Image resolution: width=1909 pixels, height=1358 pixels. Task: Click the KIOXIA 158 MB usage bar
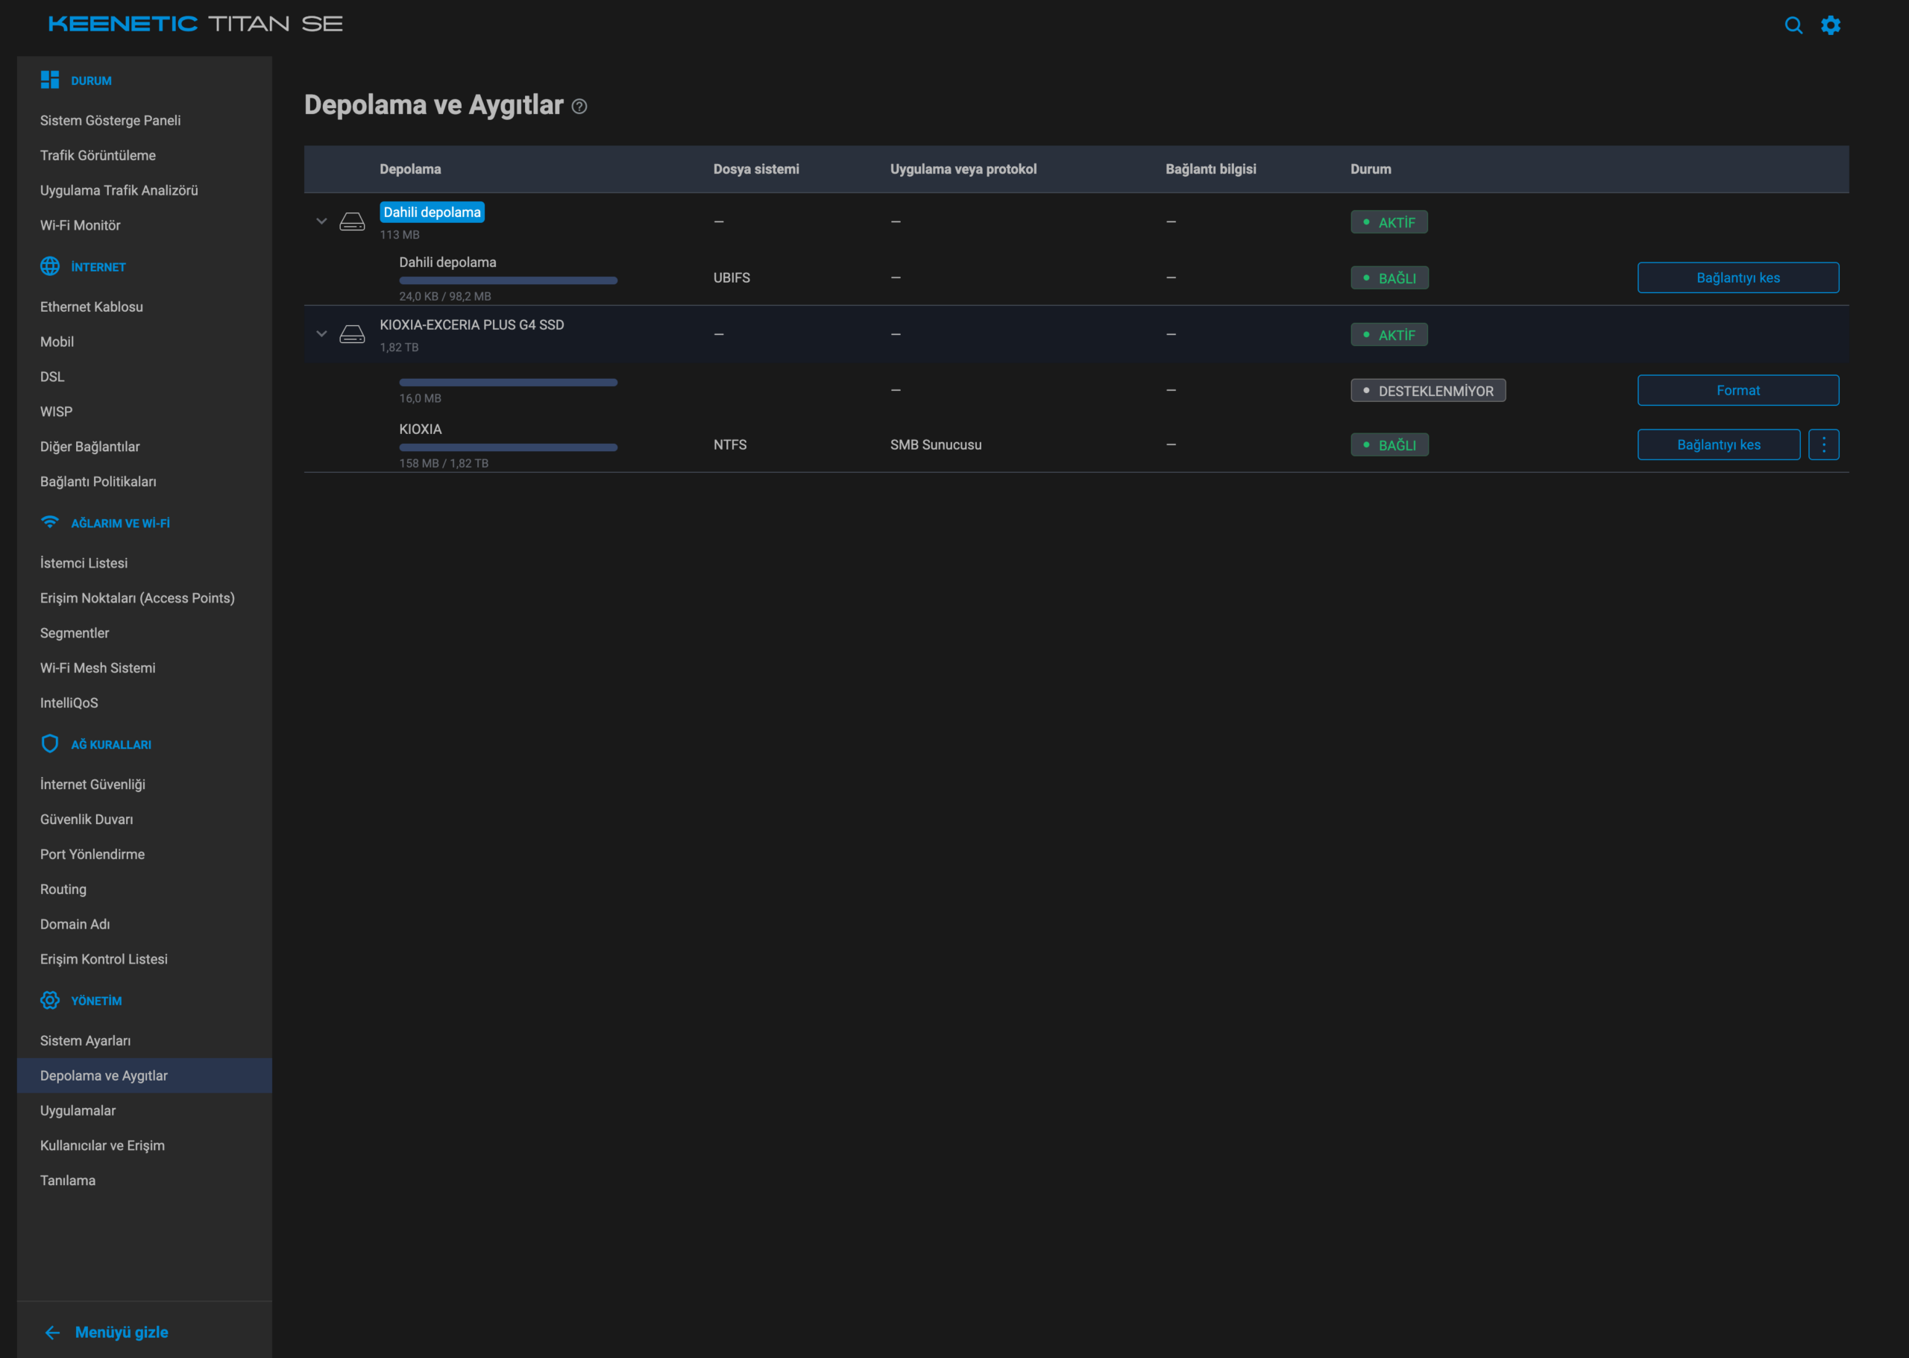point(509,448)
